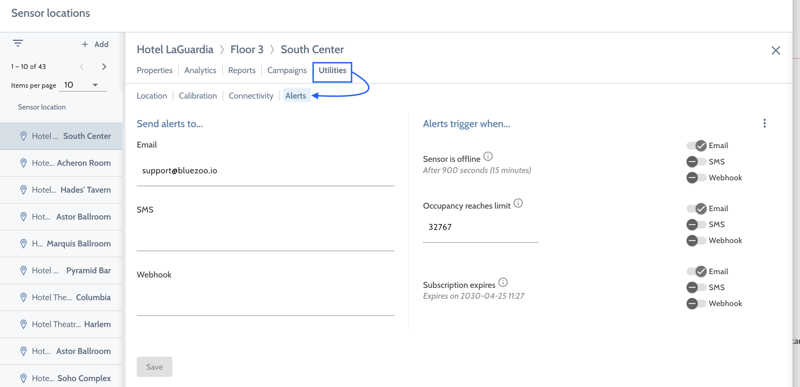
Task: Click the info icon next to Sensor is offline
Action: tap(489, 157)
